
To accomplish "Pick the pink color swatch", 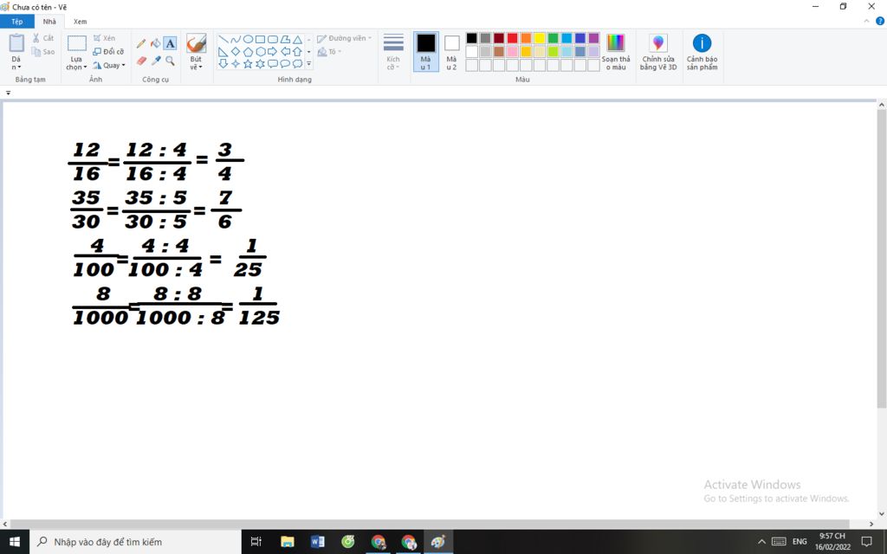I will (x=513, y=51).
